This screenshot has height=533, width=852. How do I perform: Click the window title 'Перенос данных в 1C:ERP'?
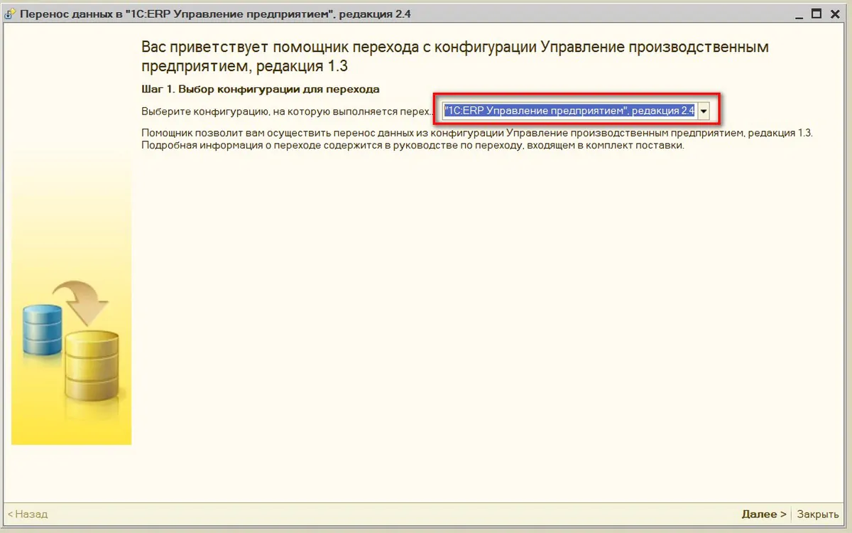click(x=216, y=14)
